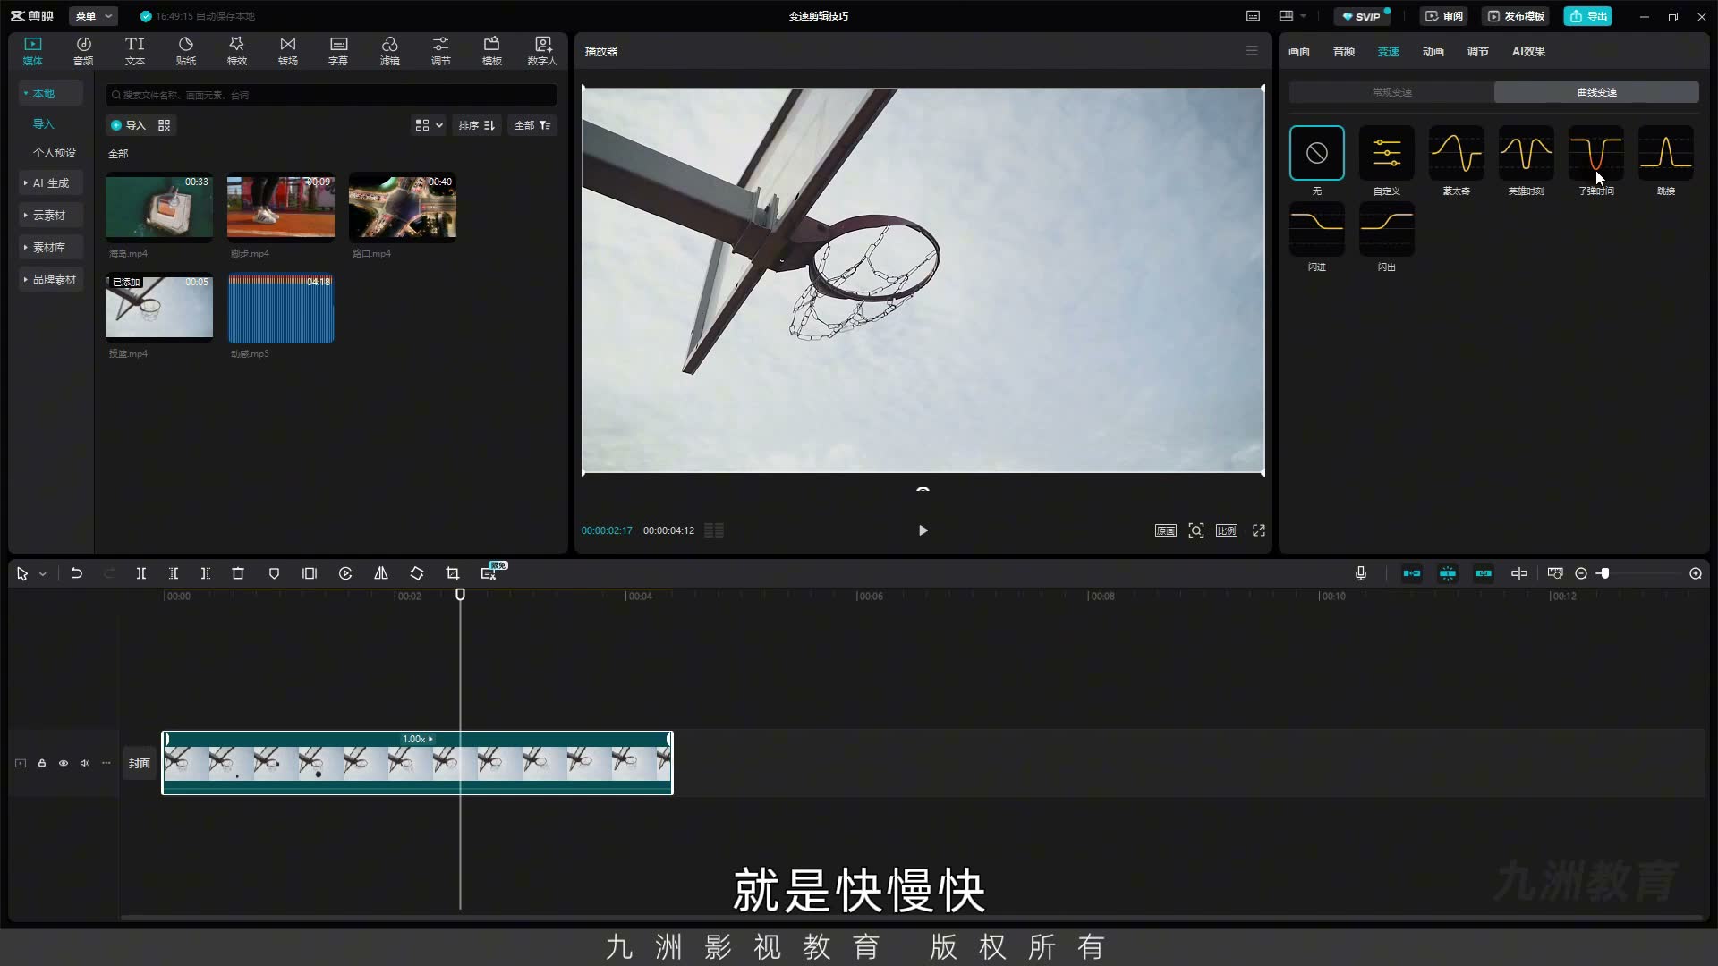Click the 审阅 review button
1718x966 pixels.
click(x=1443, y=16)
